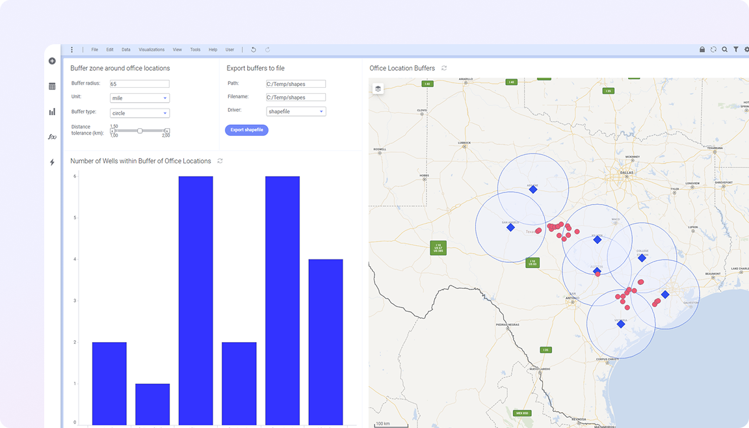
Task: Expand the Buffer type dropdown
Action: click(140, 113)
